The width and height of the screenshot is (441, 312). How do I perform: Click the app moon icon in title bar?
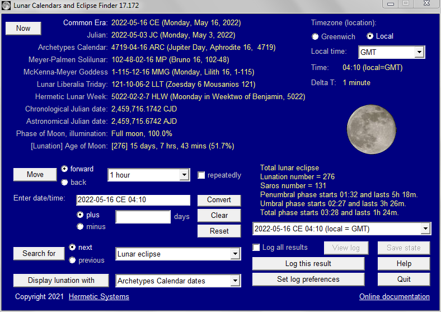6,6
